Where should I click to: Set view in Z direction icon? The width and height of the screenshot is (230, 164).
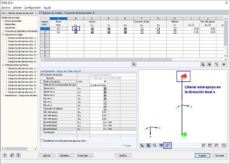tap(216, 146)
